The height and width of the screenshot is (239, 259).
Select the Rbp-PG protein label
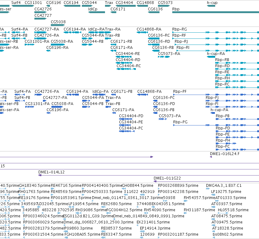(180, 122)
